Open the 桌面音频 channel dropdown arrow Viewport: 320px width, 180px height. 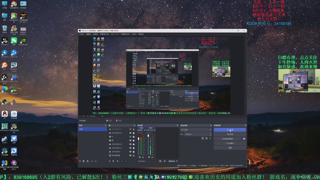145,130
